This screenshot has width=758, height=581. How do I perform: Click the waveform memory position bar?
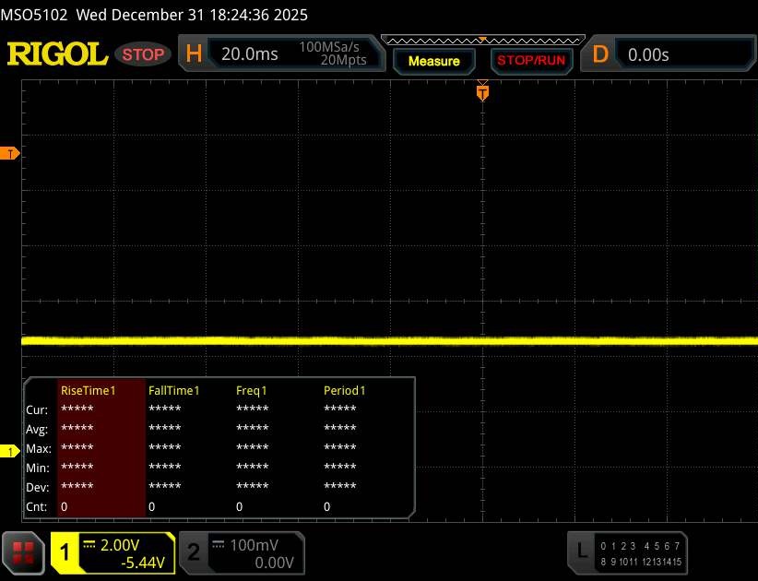pyautogui.click(x=481, y=40)
